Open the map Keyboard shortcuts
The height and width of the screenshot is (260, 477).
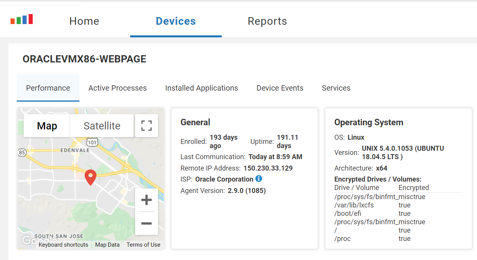point(63,245)
